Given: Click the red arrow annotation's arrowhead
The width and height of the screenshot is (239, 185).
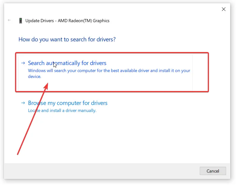Looking at the screenshot, I should [x=46, y=86].
